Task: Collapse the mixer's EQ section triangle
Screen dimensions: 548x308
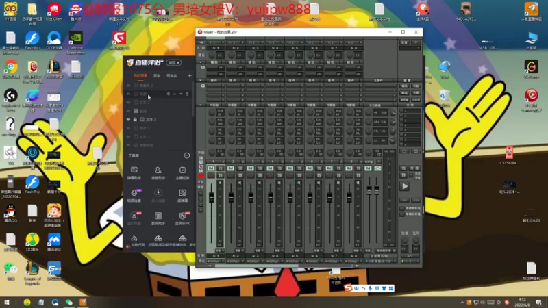Action: [x=201, y=105]
